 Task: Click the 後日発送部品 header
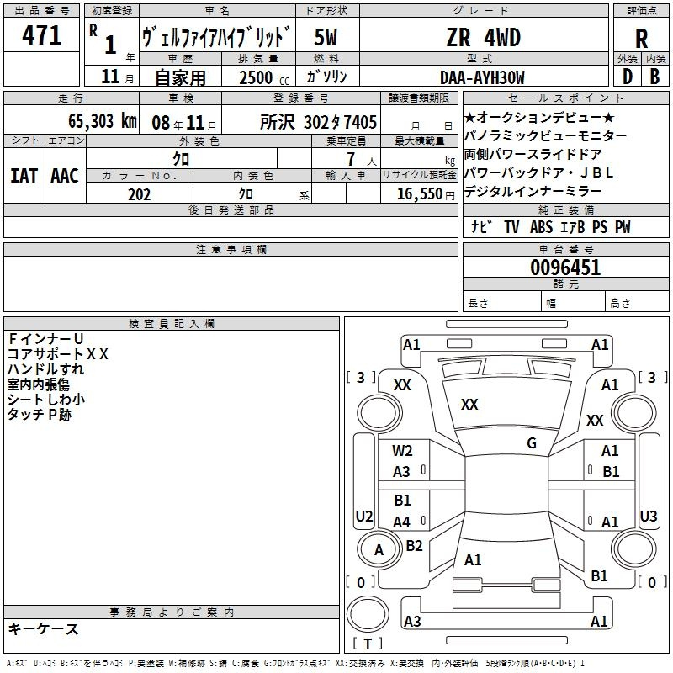click(x=231, y=209)
